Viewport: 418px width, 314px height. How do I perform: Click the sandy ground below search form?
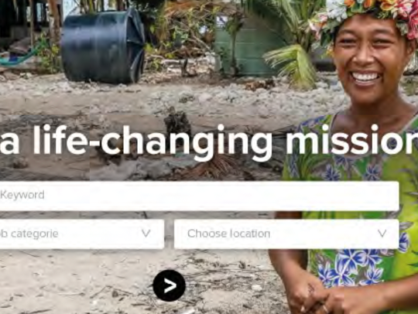tap(80, 282)
